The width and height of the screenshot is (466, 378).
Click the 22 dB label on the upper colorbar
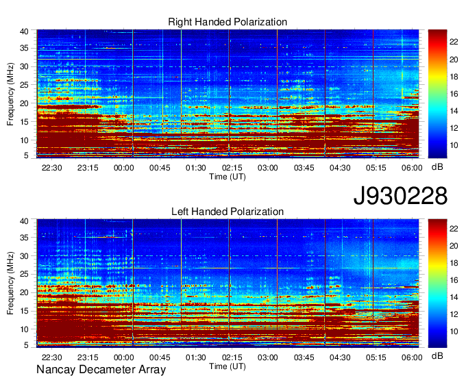click(x=454, y=42)
